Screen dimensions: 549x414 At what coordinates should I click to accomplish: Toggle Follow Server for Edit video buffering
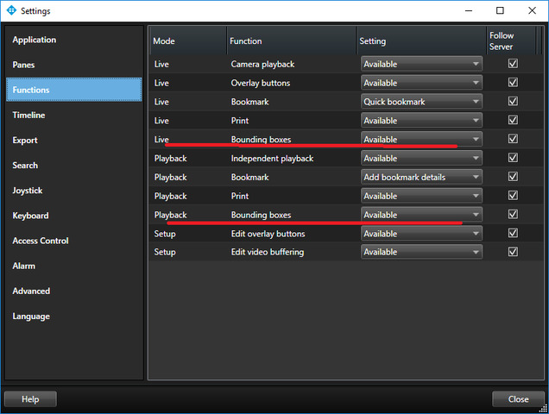(x=513, y=252)
